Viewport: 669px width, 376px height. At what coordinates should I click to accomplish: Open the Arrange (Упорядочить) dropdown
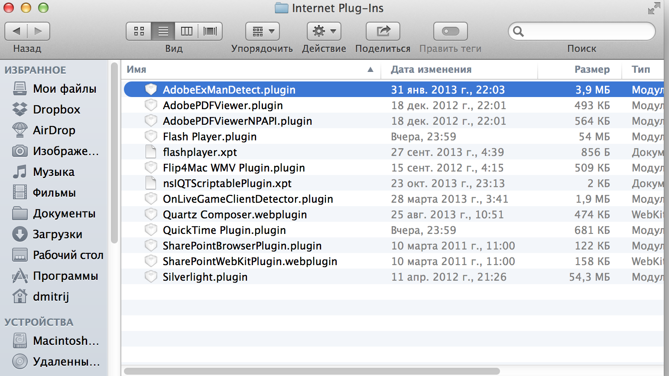pyautogui.click(x=263, y=31)
